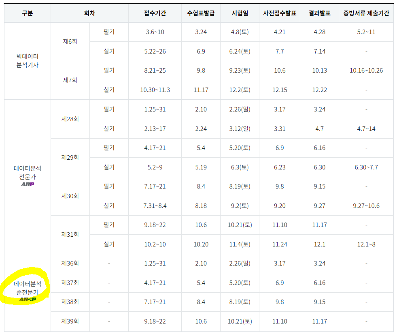Select the 사전점수발표 column header
The height and width of the screenshot is (332, 397).
(x=280, y=13)
